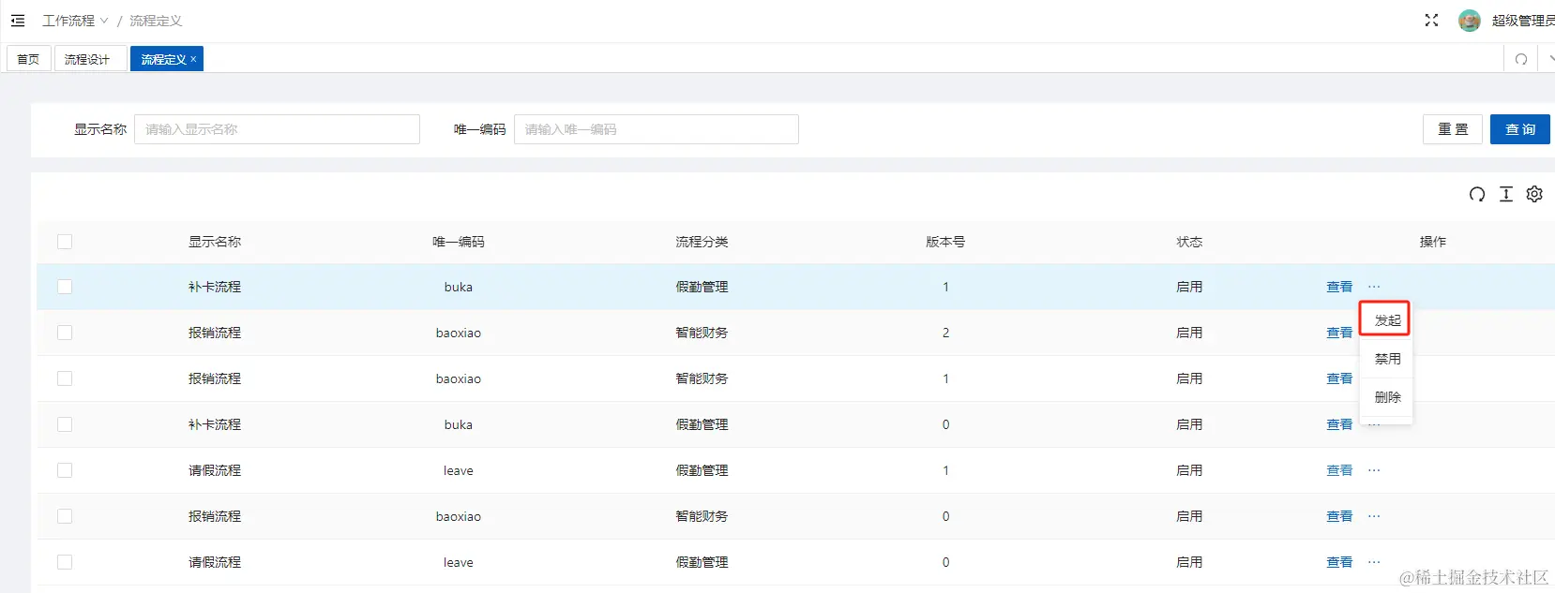This screenshot has width=1555, height=593.
Task: Click the 流程分类 column header
Action: point(702,242)
